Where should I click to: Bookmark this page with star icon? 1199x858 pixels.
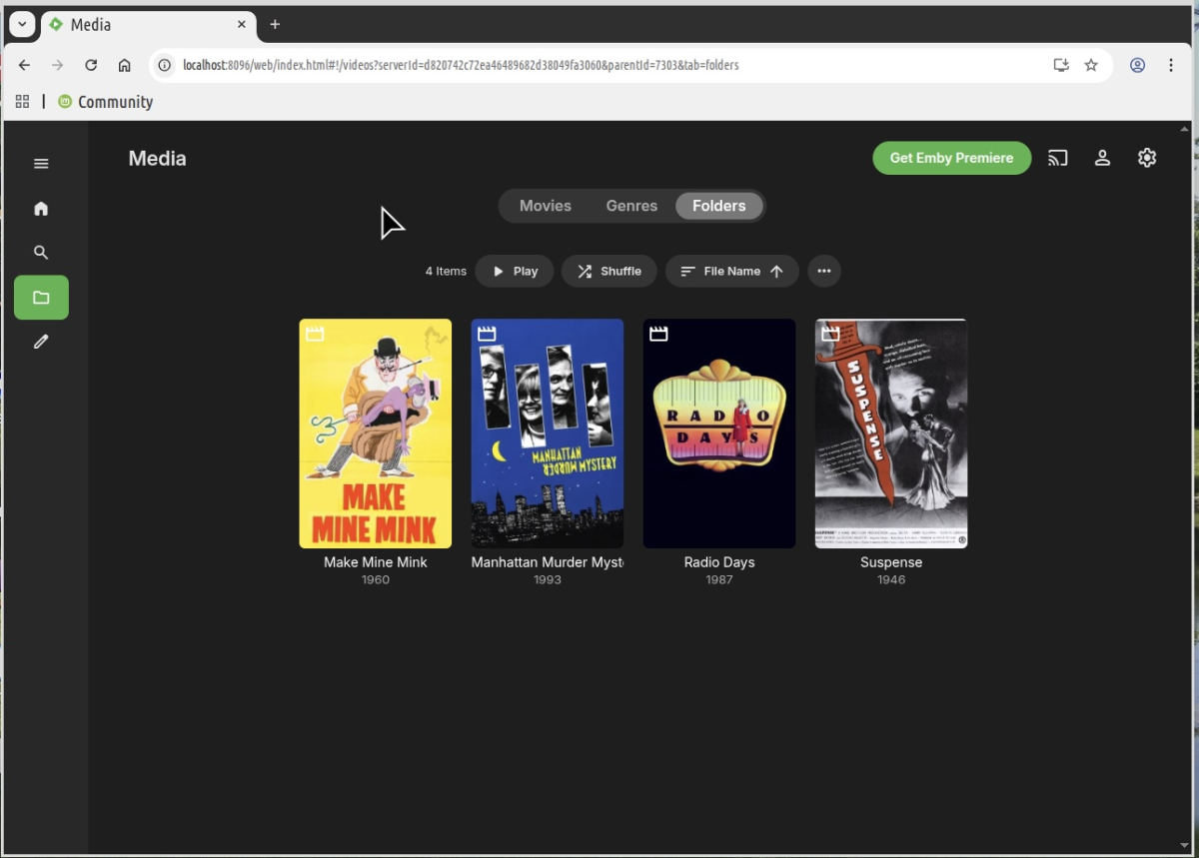click(x=1091, y=65)
